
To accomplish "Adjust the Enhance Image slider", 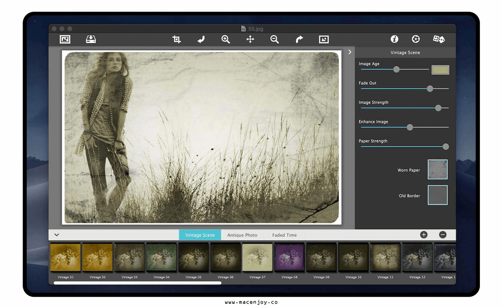I will click(x=405, y=127).
